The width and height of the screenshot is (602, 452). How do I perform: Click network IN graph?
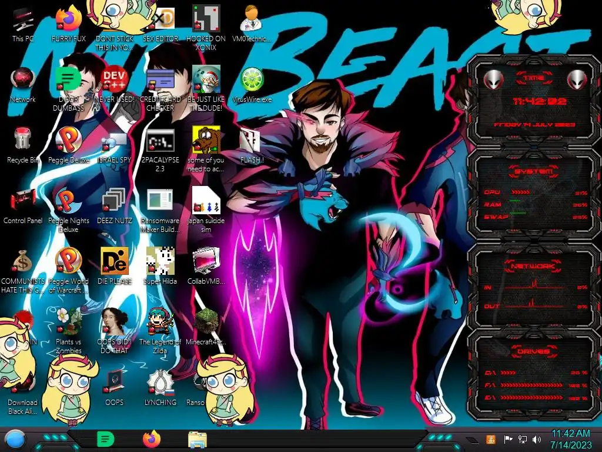[534, 284]
